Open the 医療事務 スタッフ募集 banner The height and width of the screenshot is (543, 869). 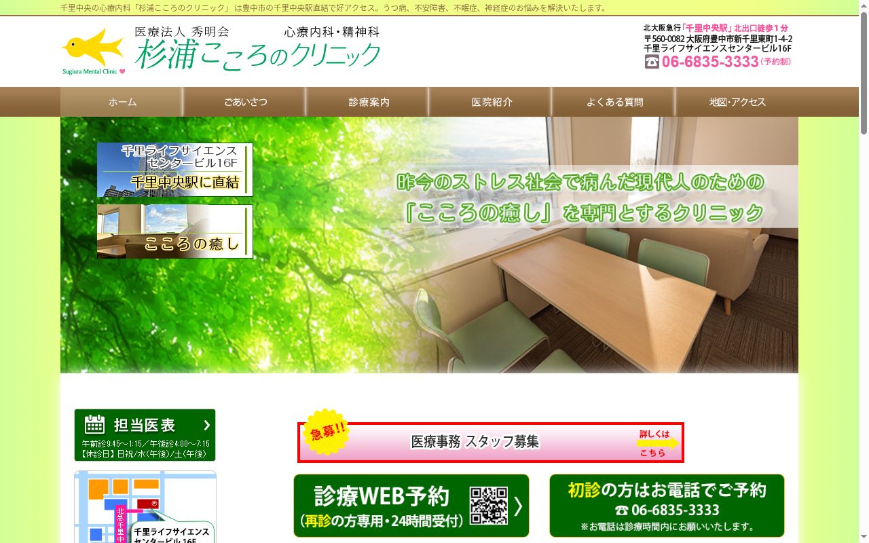pyautogui.click(x=490, y=442)
